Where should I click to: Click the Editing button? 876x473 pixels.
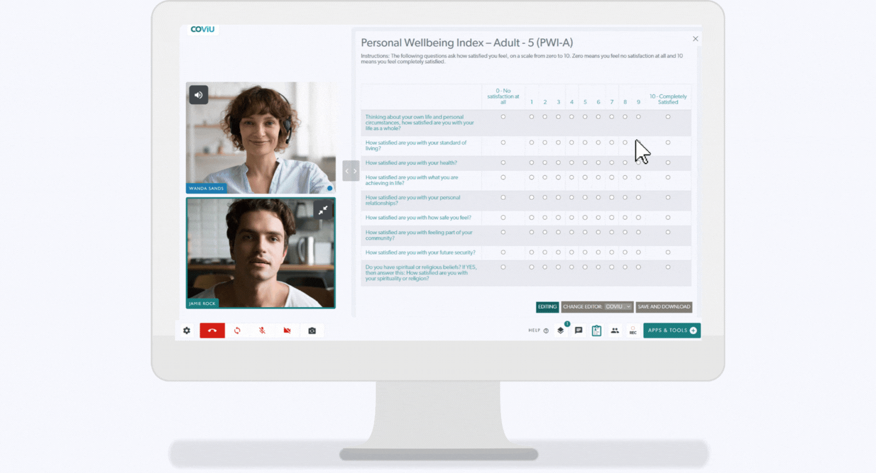click(547, 307)
